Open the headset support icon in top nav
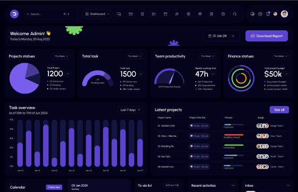 click(235, 14)
